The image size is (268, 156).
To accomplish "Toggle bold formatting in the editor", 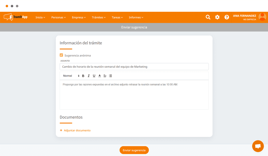I will [x=83, y=76].
